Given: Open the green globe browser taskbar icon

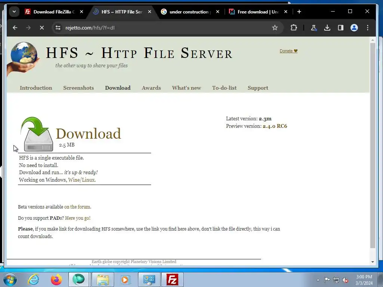Looking at the screenshot, I should click(x=79, y=280).
